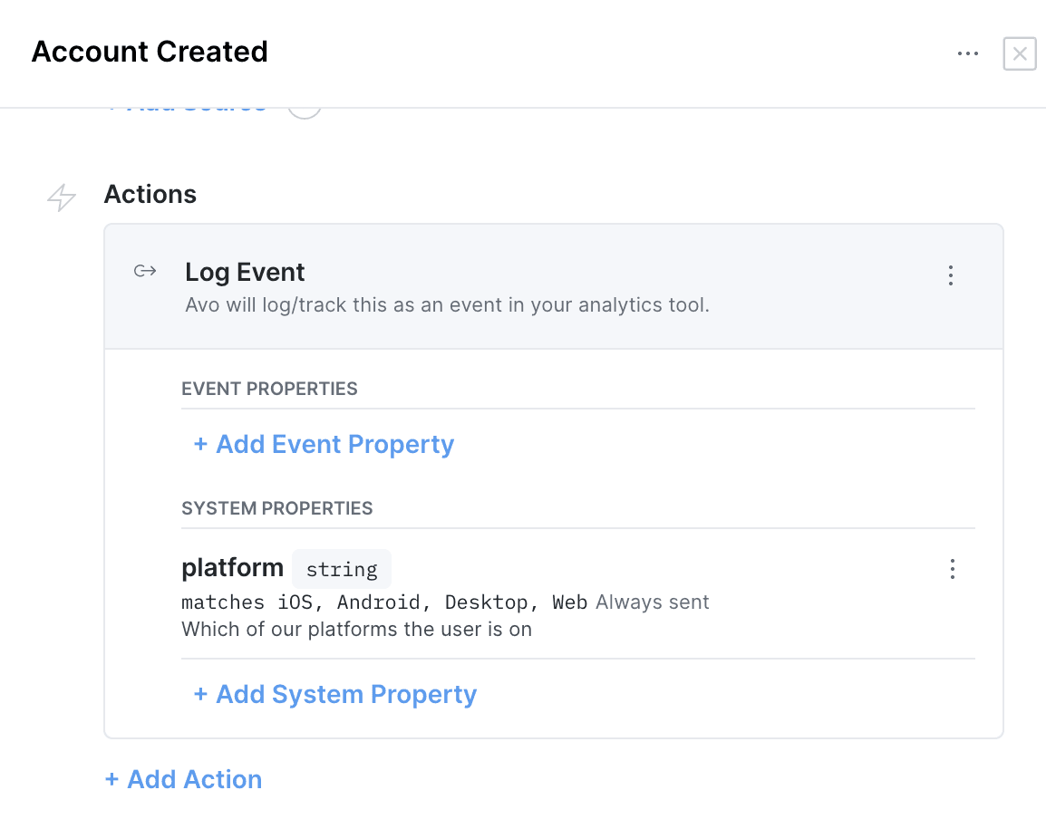
Task: Open the Log Event kebab menu
Action: click(950, 275)
